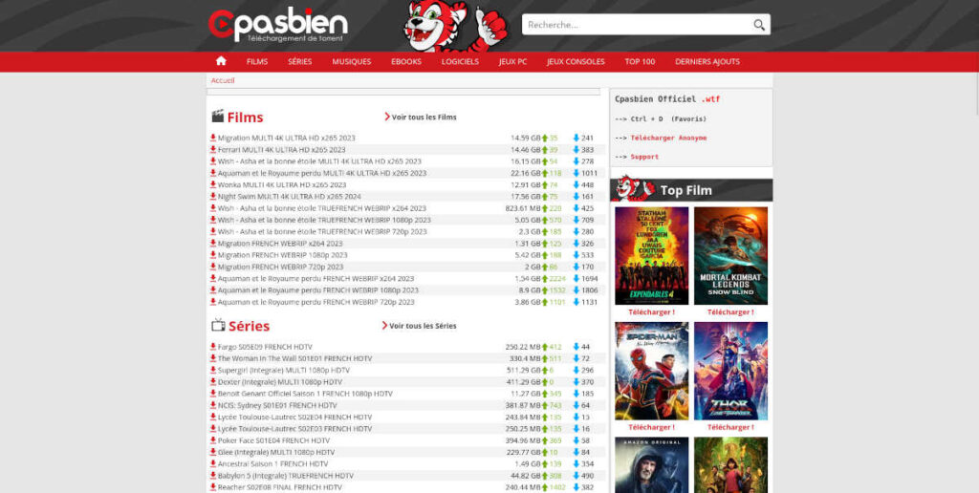Screen dimensions: 979x493
Task: Open the DERNIERS AJOUTS menu
Action: 707,62
